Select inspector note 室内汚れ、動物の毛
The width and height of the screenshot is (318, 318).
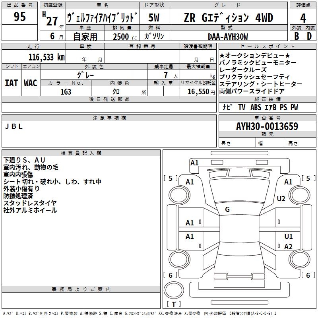click(31, 167)
